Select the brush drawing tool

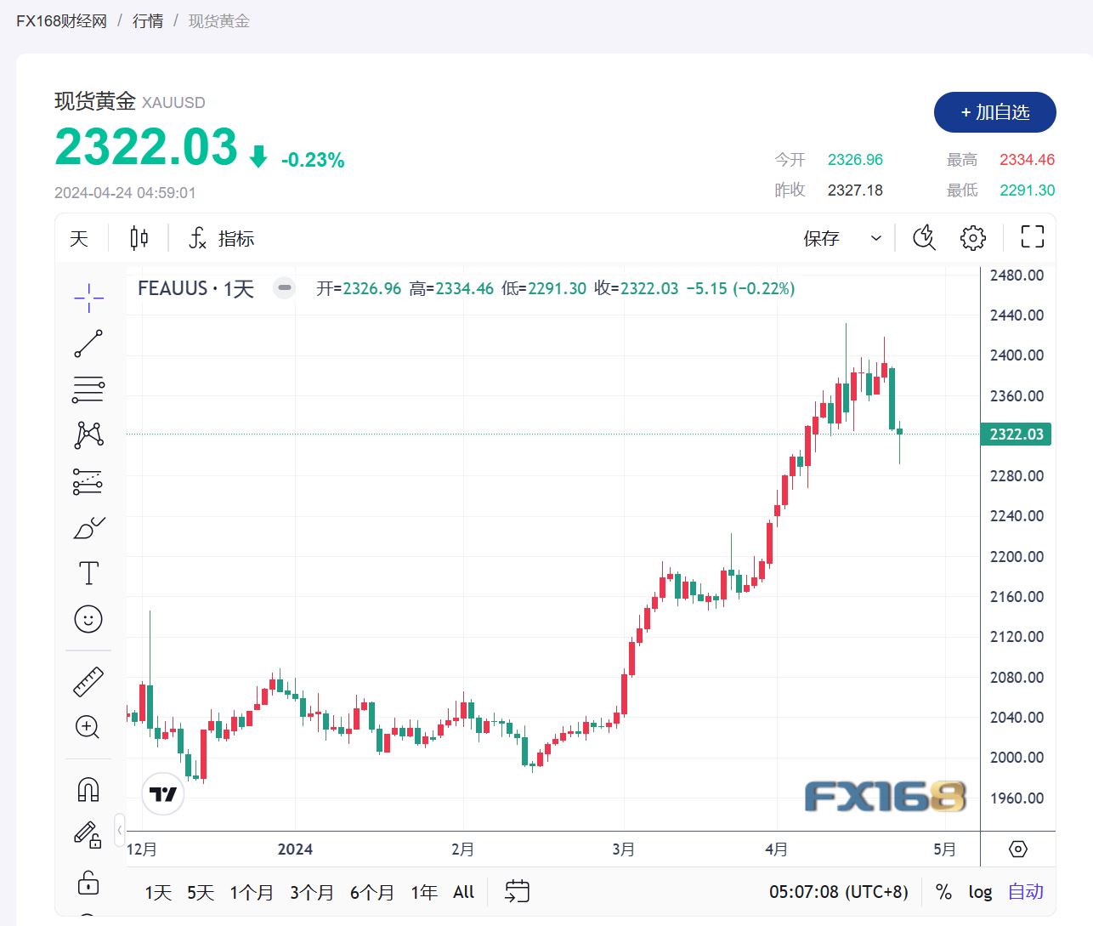(x=88, y=527)
